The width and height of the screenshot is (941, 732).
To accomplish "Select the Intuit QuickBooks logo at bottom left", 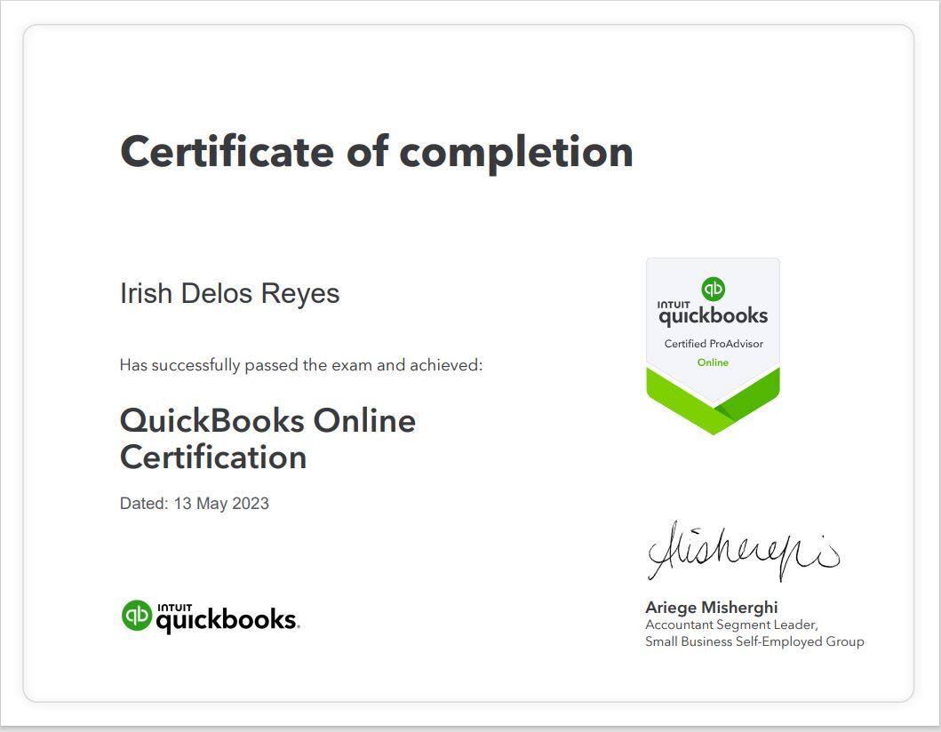I will pyautogui.click(x=211, y=615).
